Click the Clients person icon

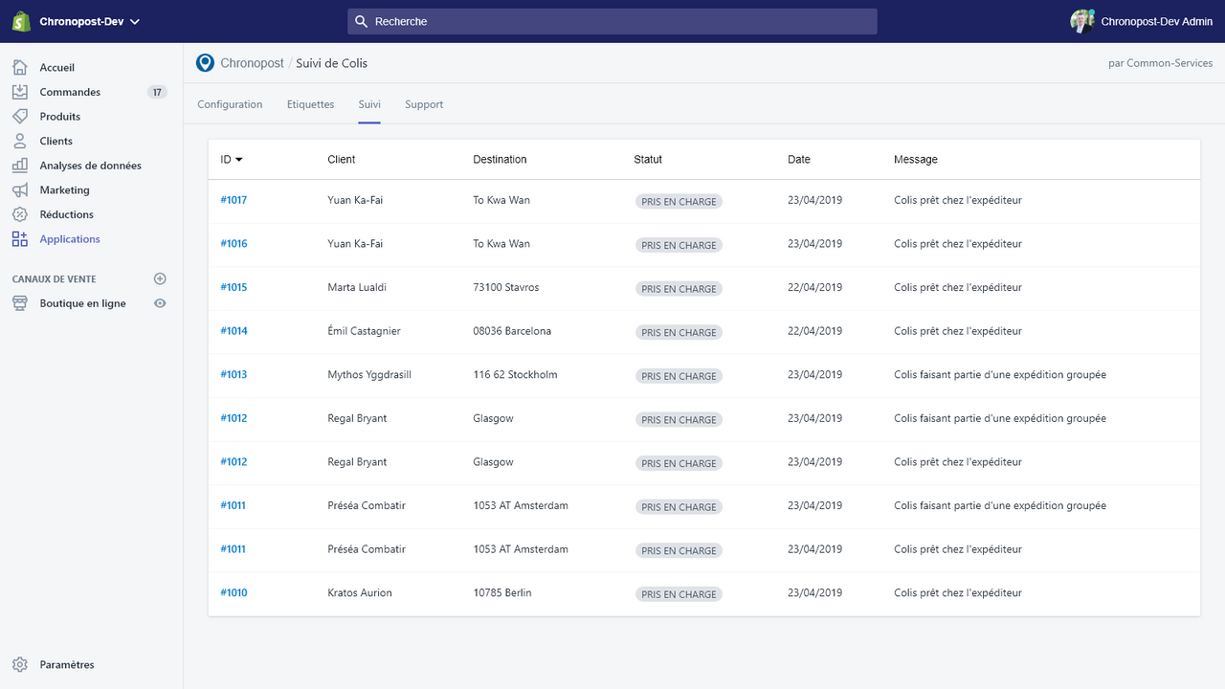point(20,141)
